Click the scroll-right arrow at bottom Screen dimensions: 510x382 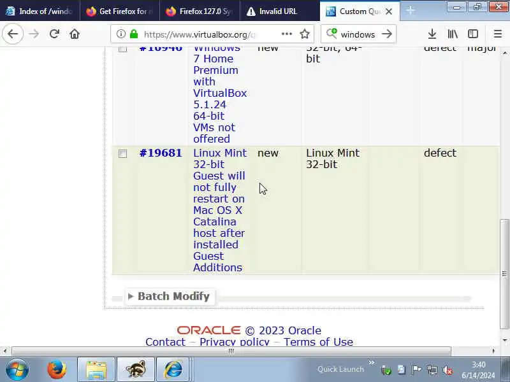(493, 351)
